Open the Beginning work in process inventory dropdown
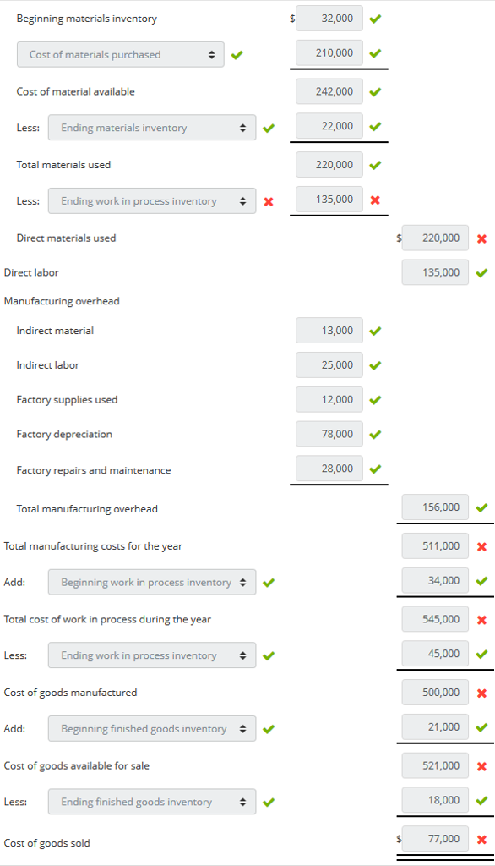This screenshot has height=866, width=495. point(152,582)
